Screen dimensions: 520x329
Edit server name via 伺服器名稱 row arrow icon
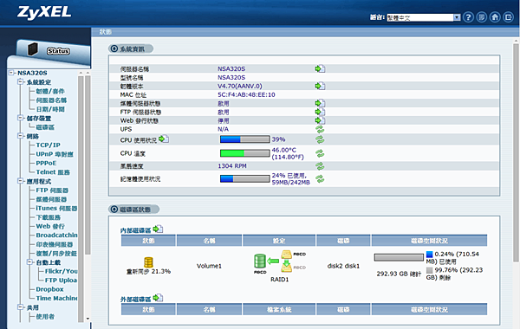[320, 68]
